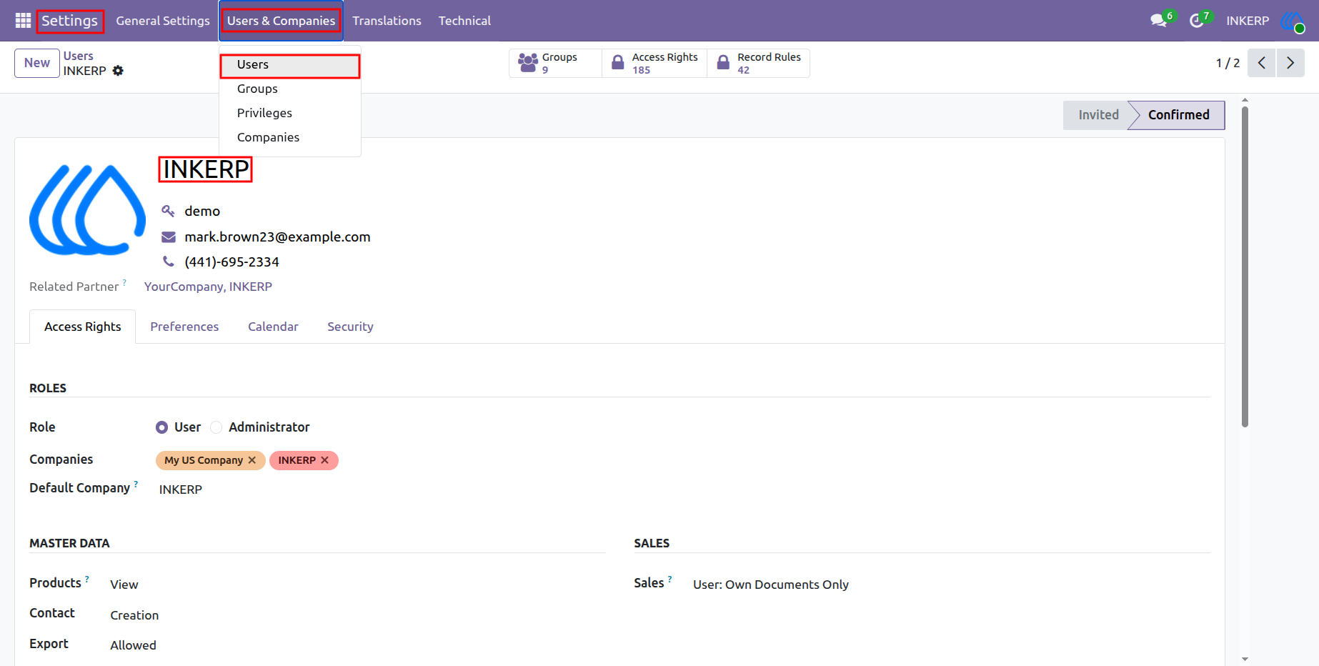Select the Administrator role radio button

click(x=216, y=427)
